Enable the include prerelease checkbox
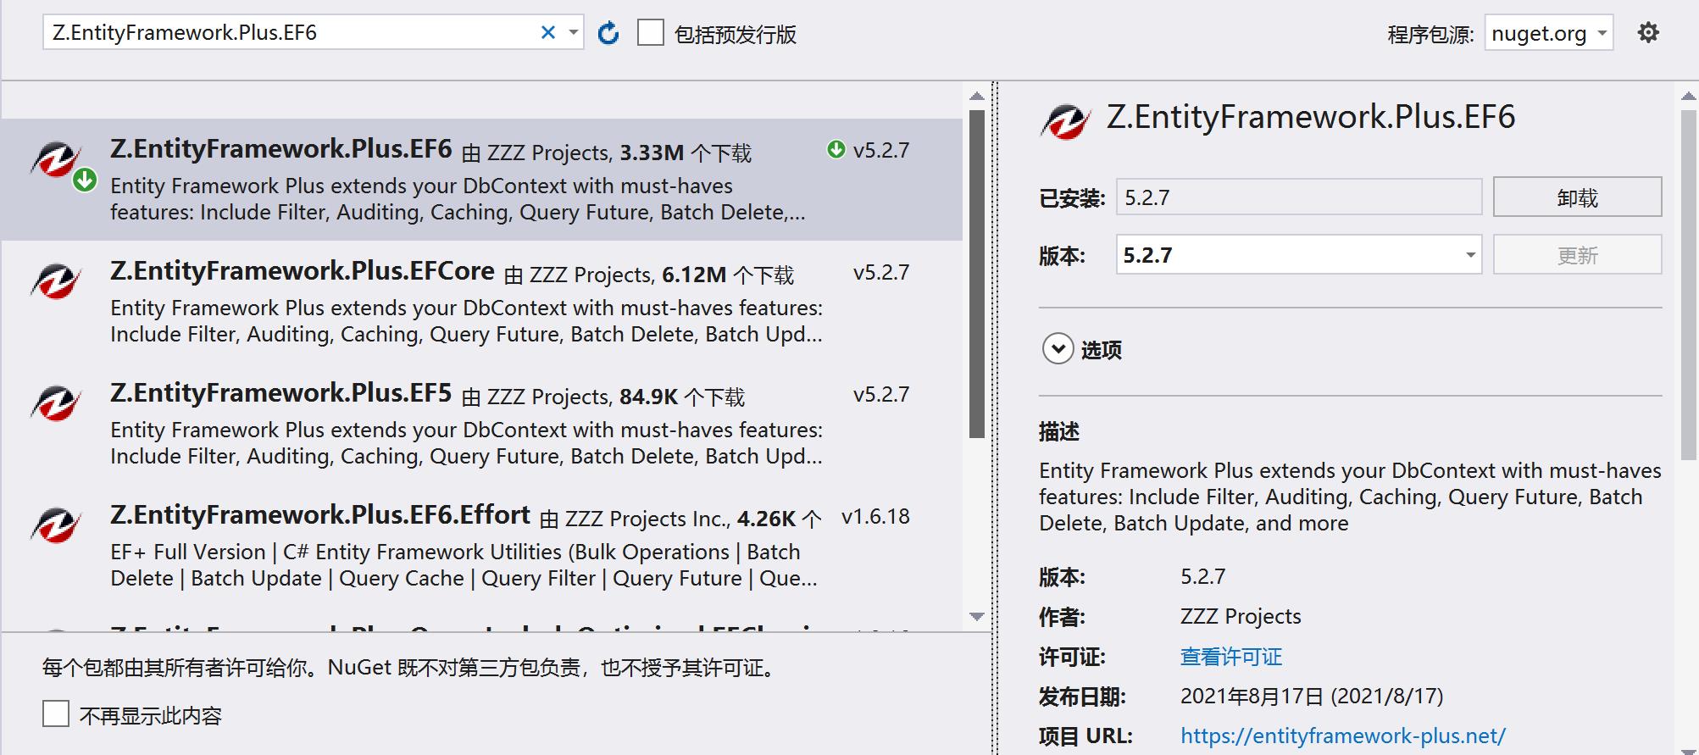 pos(650,33)
